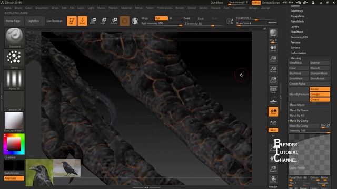Toggle Border in MaskByFeature

[x=320, y=89]
